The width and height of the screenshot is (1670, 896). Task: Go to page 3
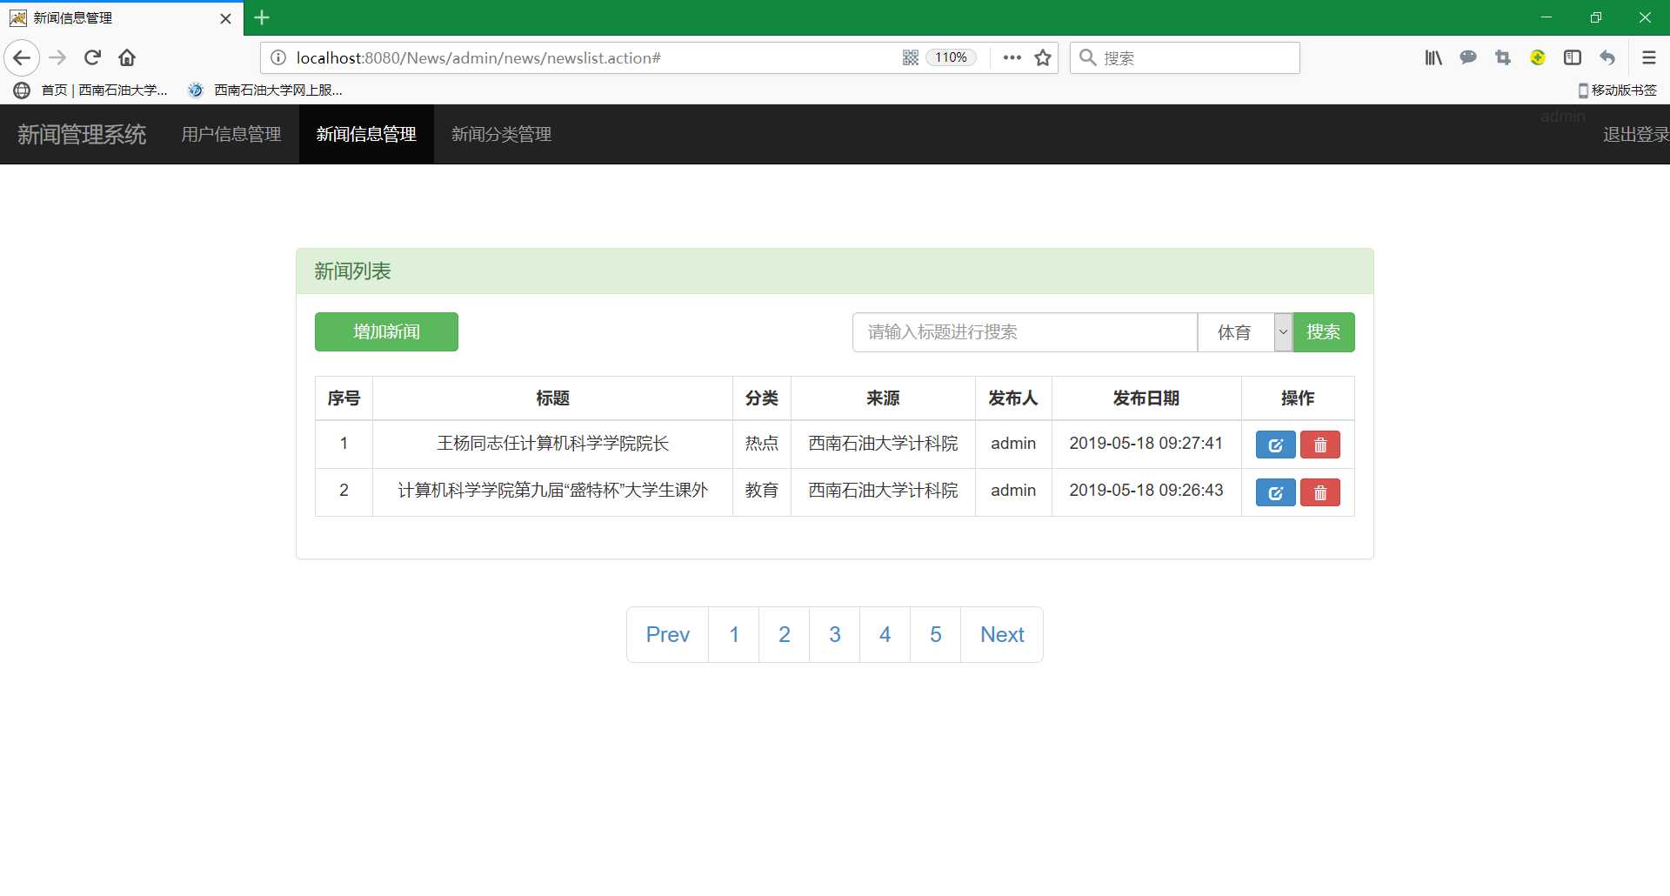[x=835, y=635]
